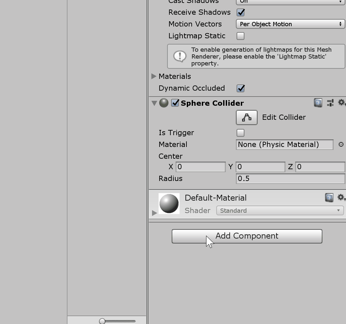Click the Sphere Collider component icon

163,103
